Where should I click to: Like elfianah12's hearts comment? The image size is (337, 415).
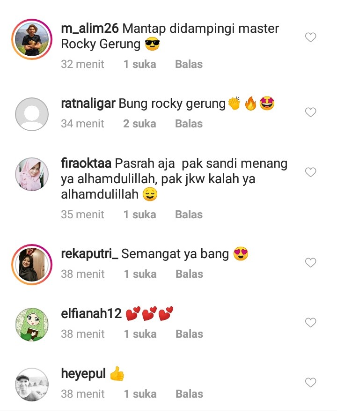(310, 322)
